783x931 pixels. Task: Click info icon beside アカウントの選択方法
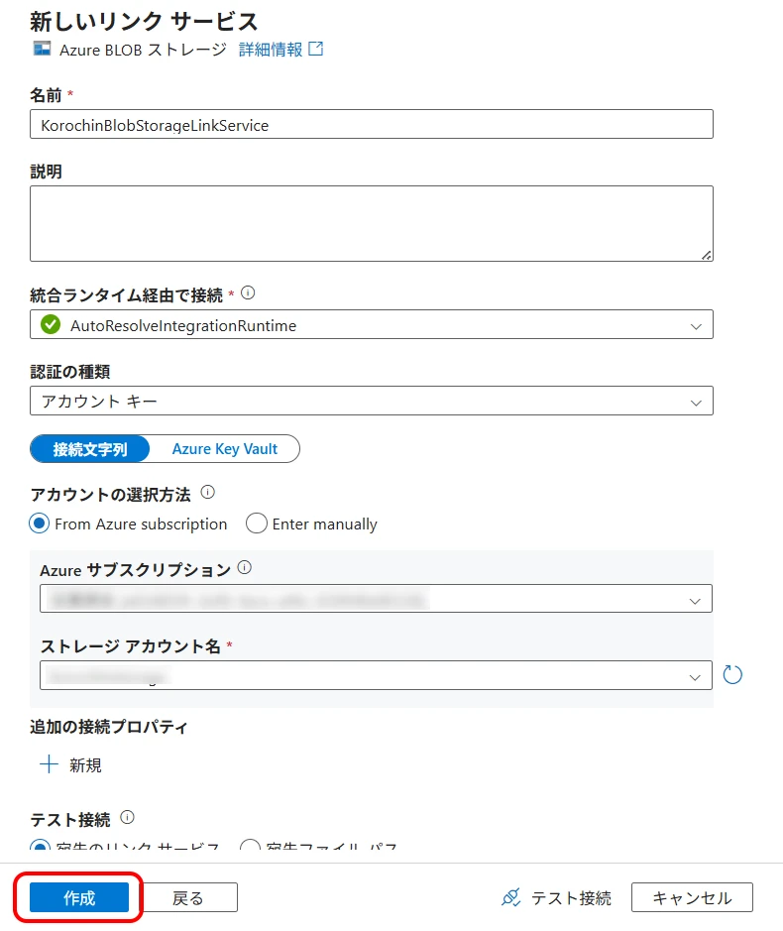click(207, 493)
